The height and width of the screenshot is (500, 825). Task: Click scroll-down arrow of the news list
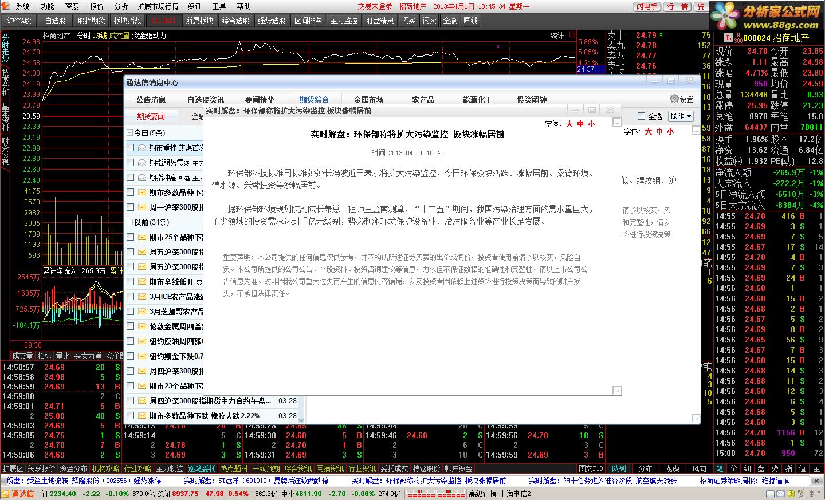[302, 420]
